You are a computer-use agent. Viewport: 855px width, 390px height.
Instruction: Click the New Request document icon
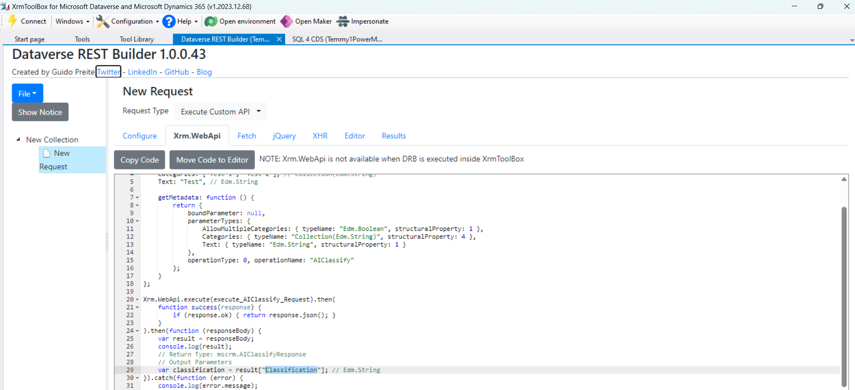pyautogui.click(x=47, y=153)
